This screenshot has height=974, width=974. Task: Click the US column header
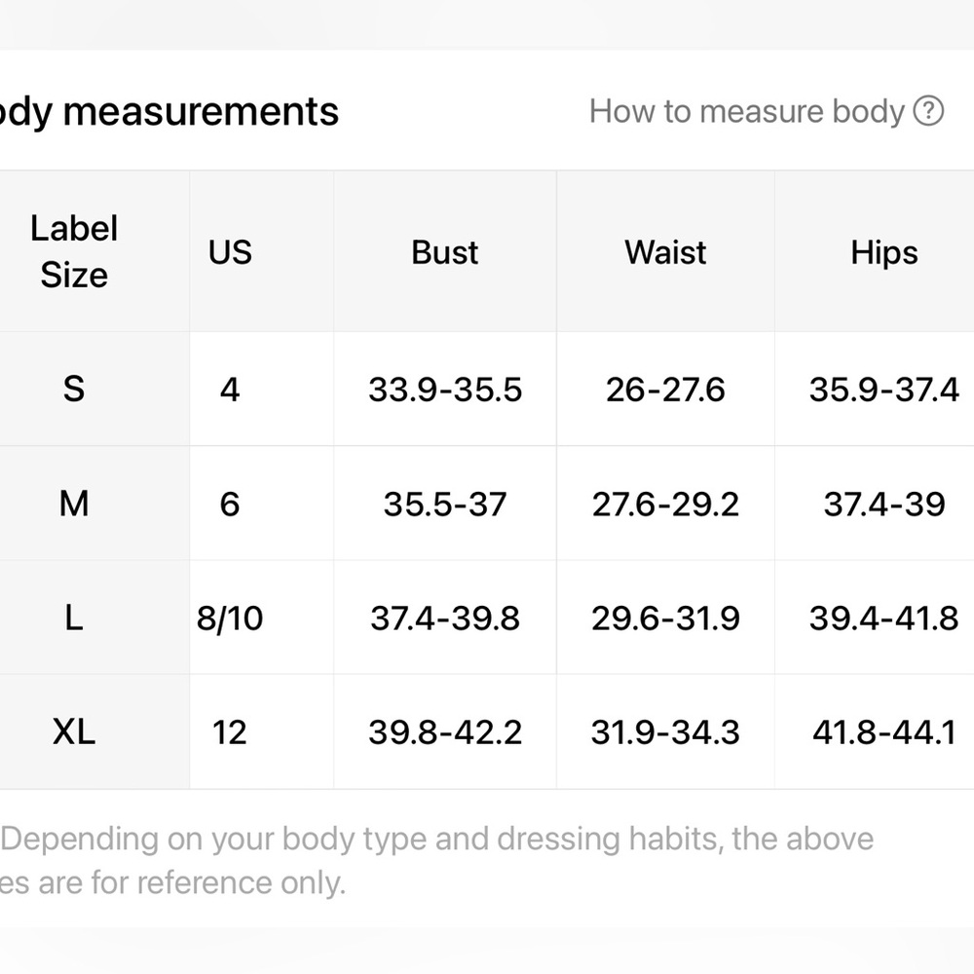click(x=230, y=252)
